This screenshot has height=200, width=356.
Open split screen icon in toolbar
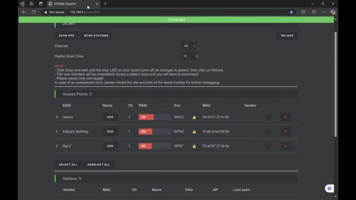coord(314,12)
